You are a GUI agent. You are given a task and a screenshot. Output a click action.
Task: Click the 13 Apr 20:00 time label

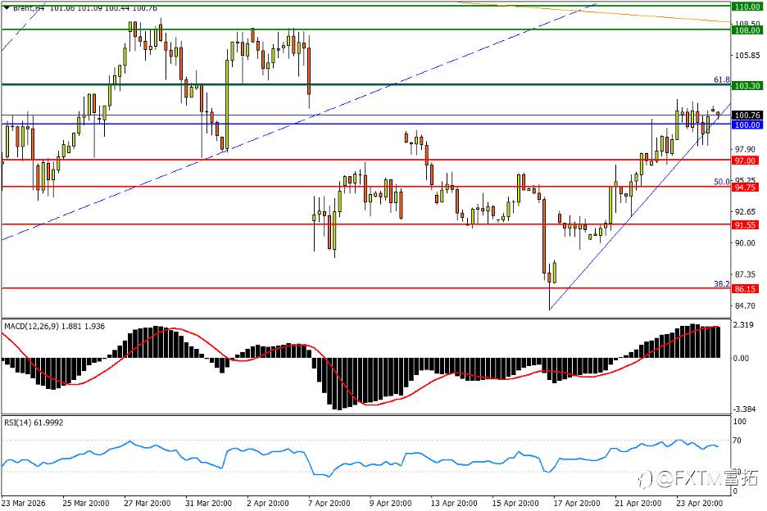pos(454,503)
